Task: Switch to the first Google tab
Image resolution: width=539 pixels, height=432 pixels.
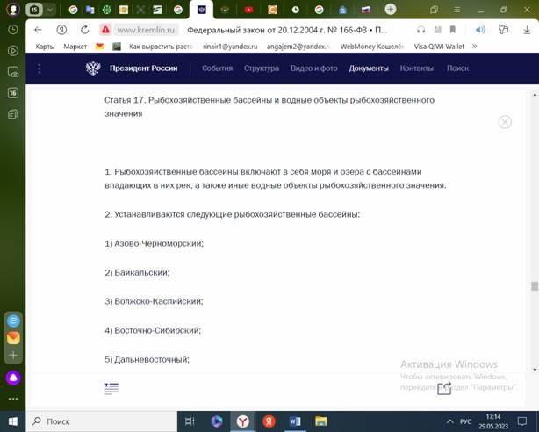Action: [73, 10]
